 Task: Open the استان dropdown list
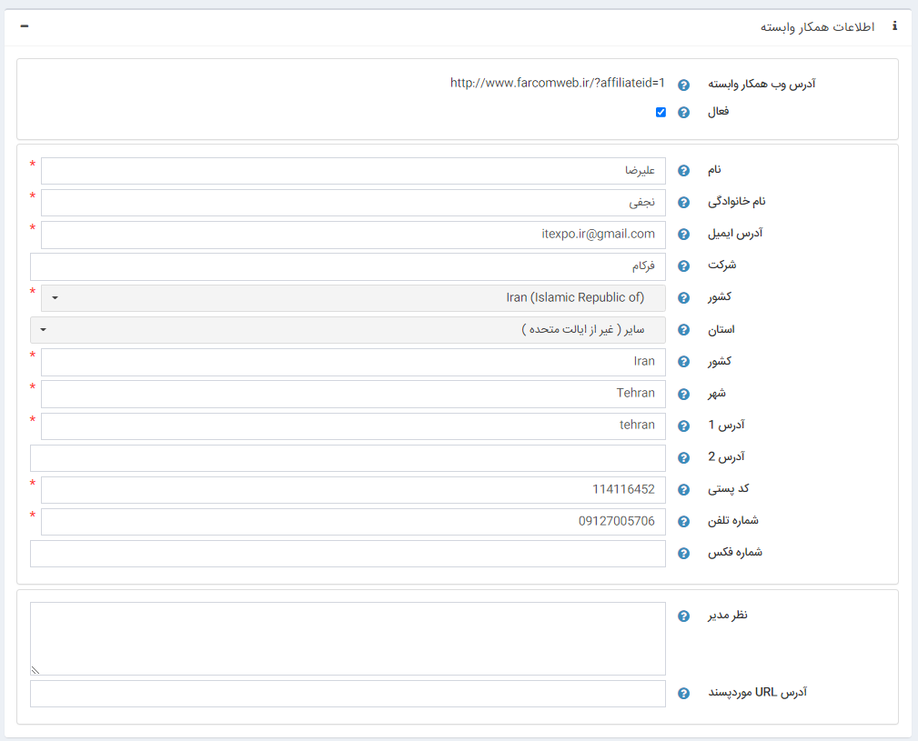(348, 330)
